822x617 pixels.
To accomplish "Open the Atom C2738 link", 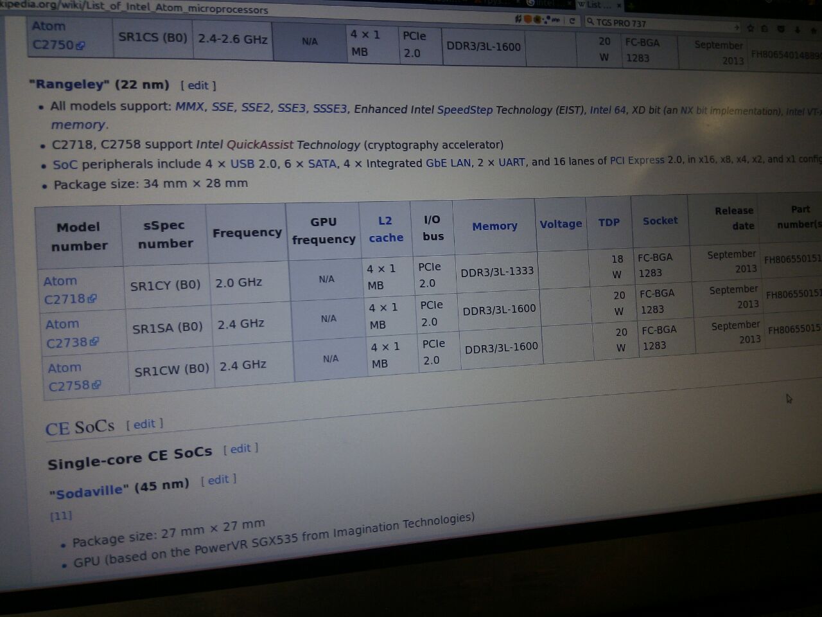I will click(72, 334).
